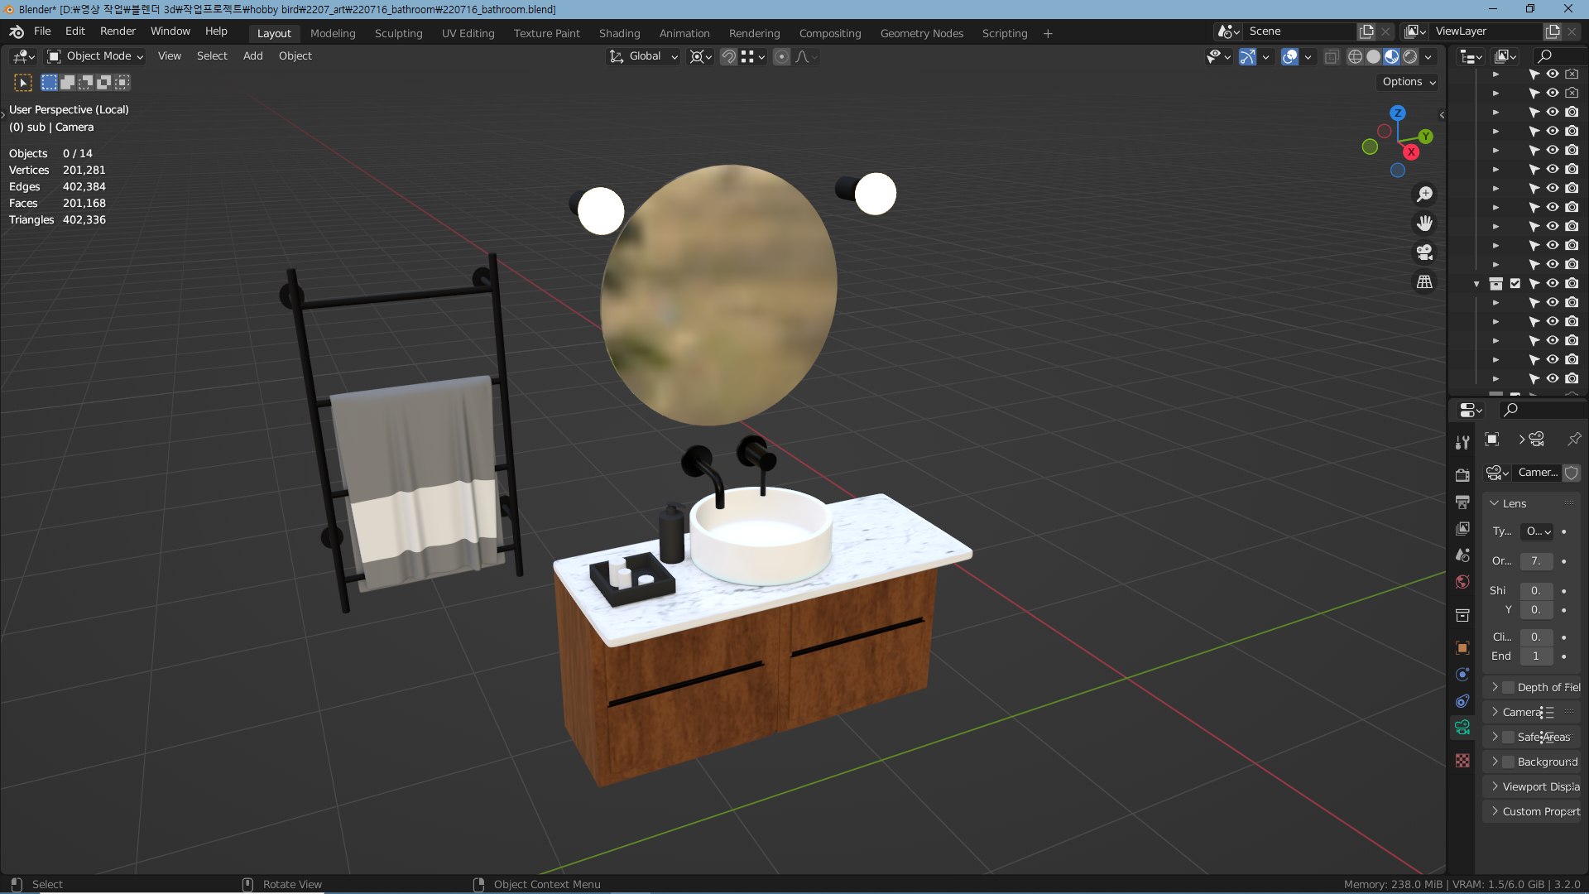Enable the Safe Areas checkbox
This screenshot has height=894, width=1589.
point(1508,737)
